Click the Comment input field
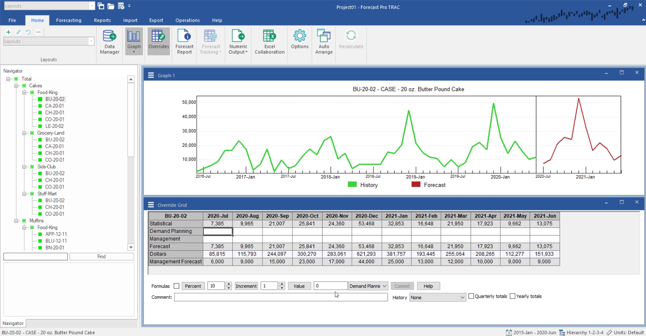This screenshot has width=646, height=336. tap(281, 297)
